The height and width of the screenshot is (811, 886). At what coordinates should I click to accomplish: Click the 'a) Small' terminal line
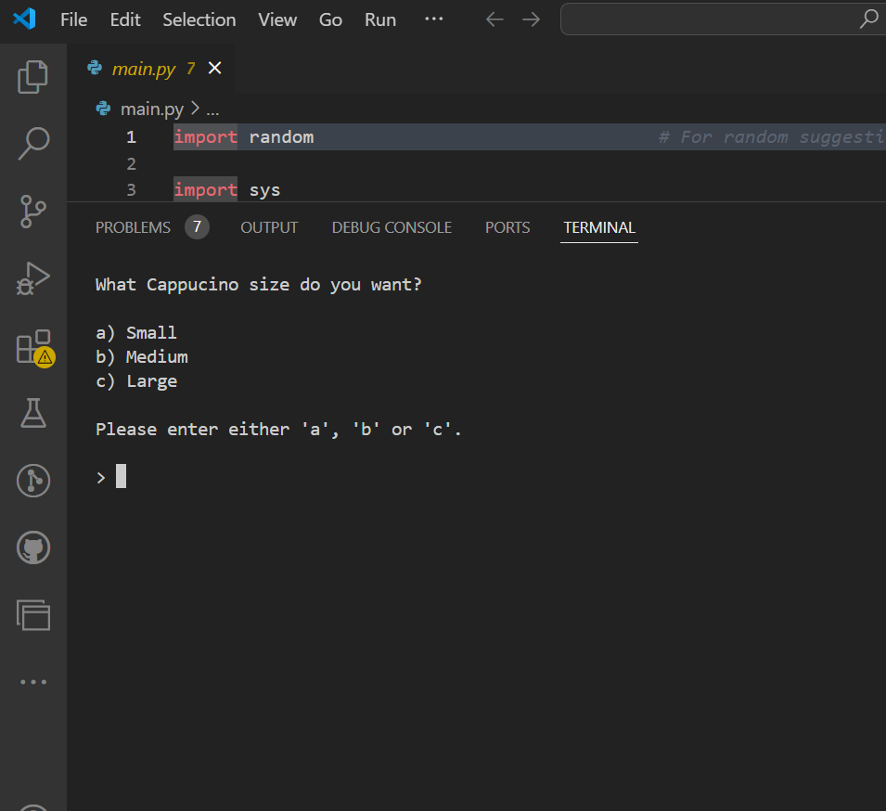coord(136,333)
